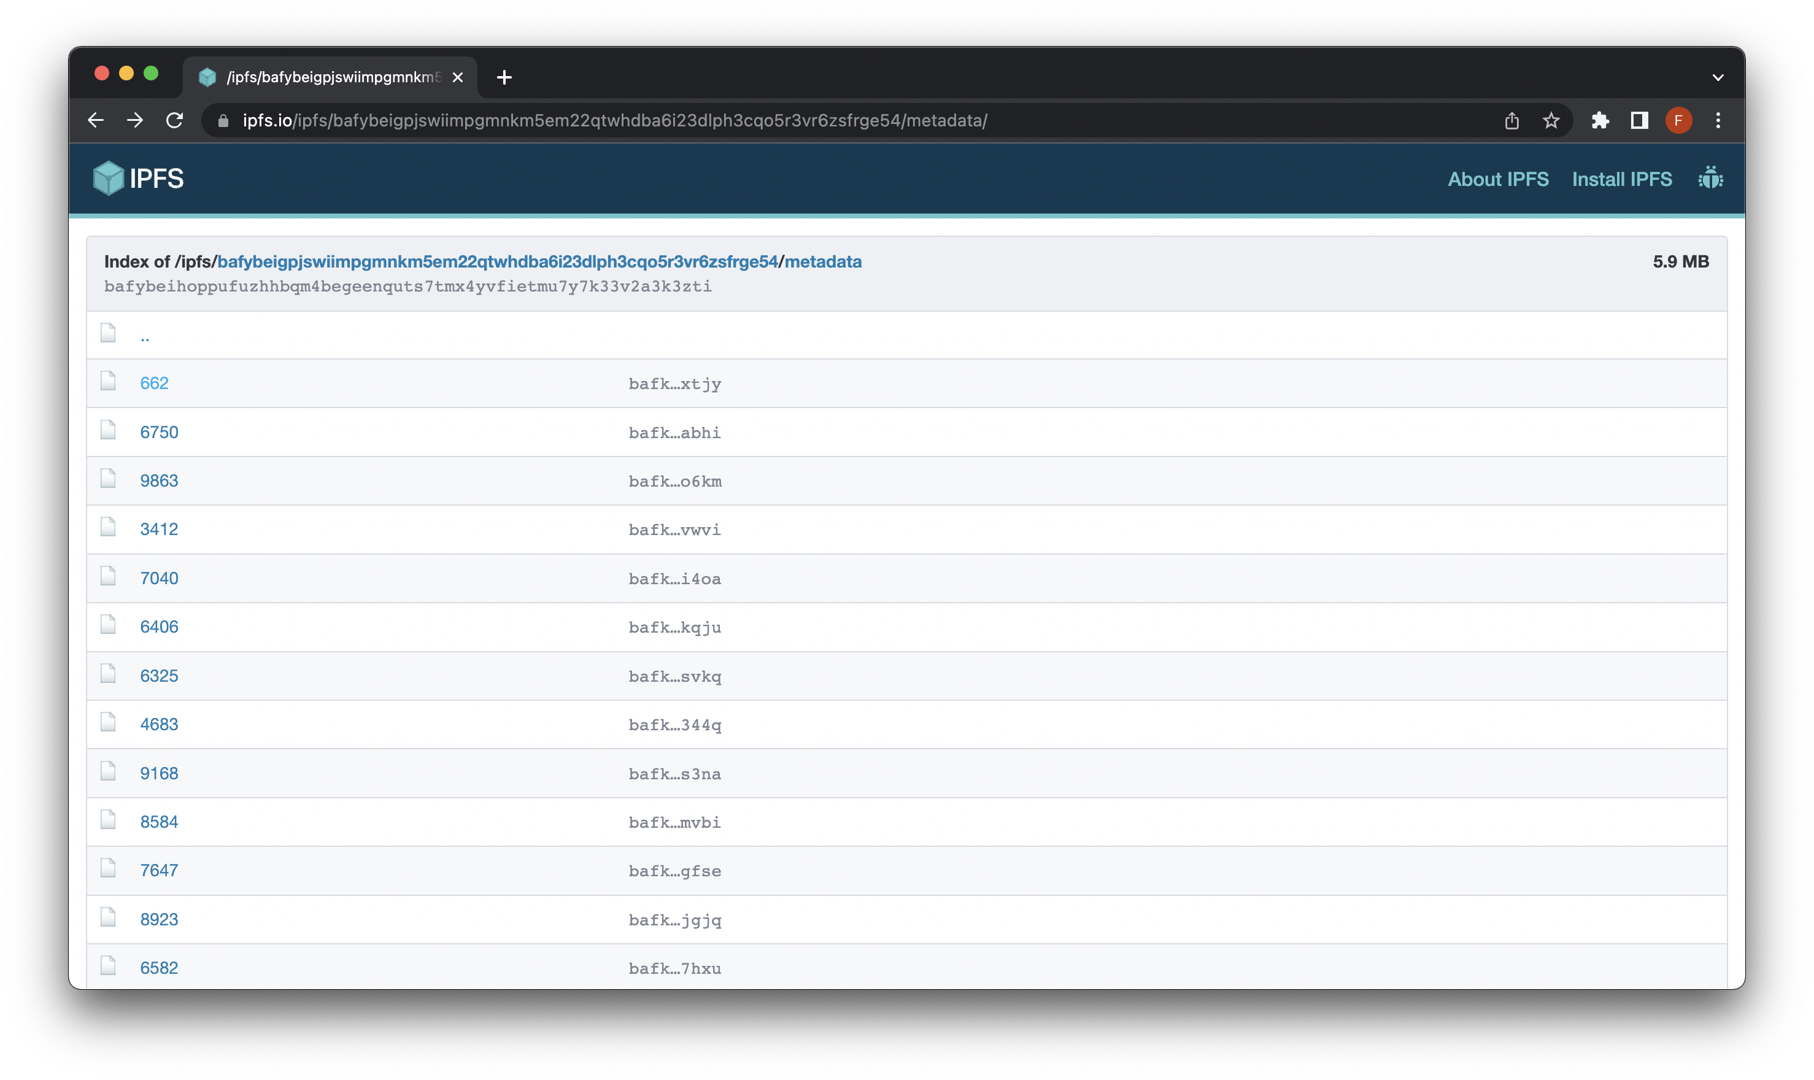The image size is (1814, 1080).
Task: Bookmark this page with star icon
Action: (1551, 121)
